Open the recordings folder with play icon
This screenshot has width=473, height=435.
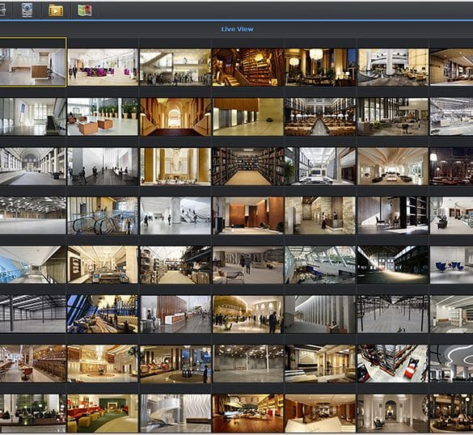pos(56,11)
